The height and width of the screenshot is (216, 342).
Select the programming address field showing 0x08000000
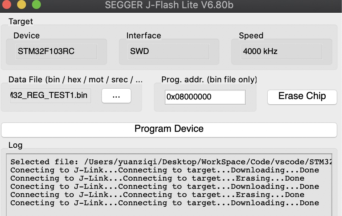coord(205,97)
